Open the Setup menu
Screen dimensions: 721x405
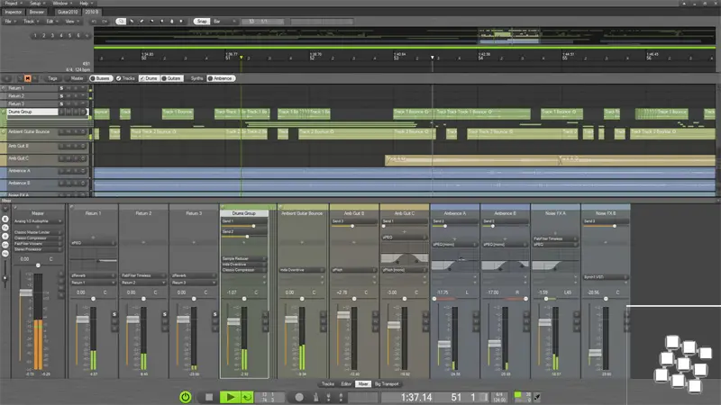35,4
